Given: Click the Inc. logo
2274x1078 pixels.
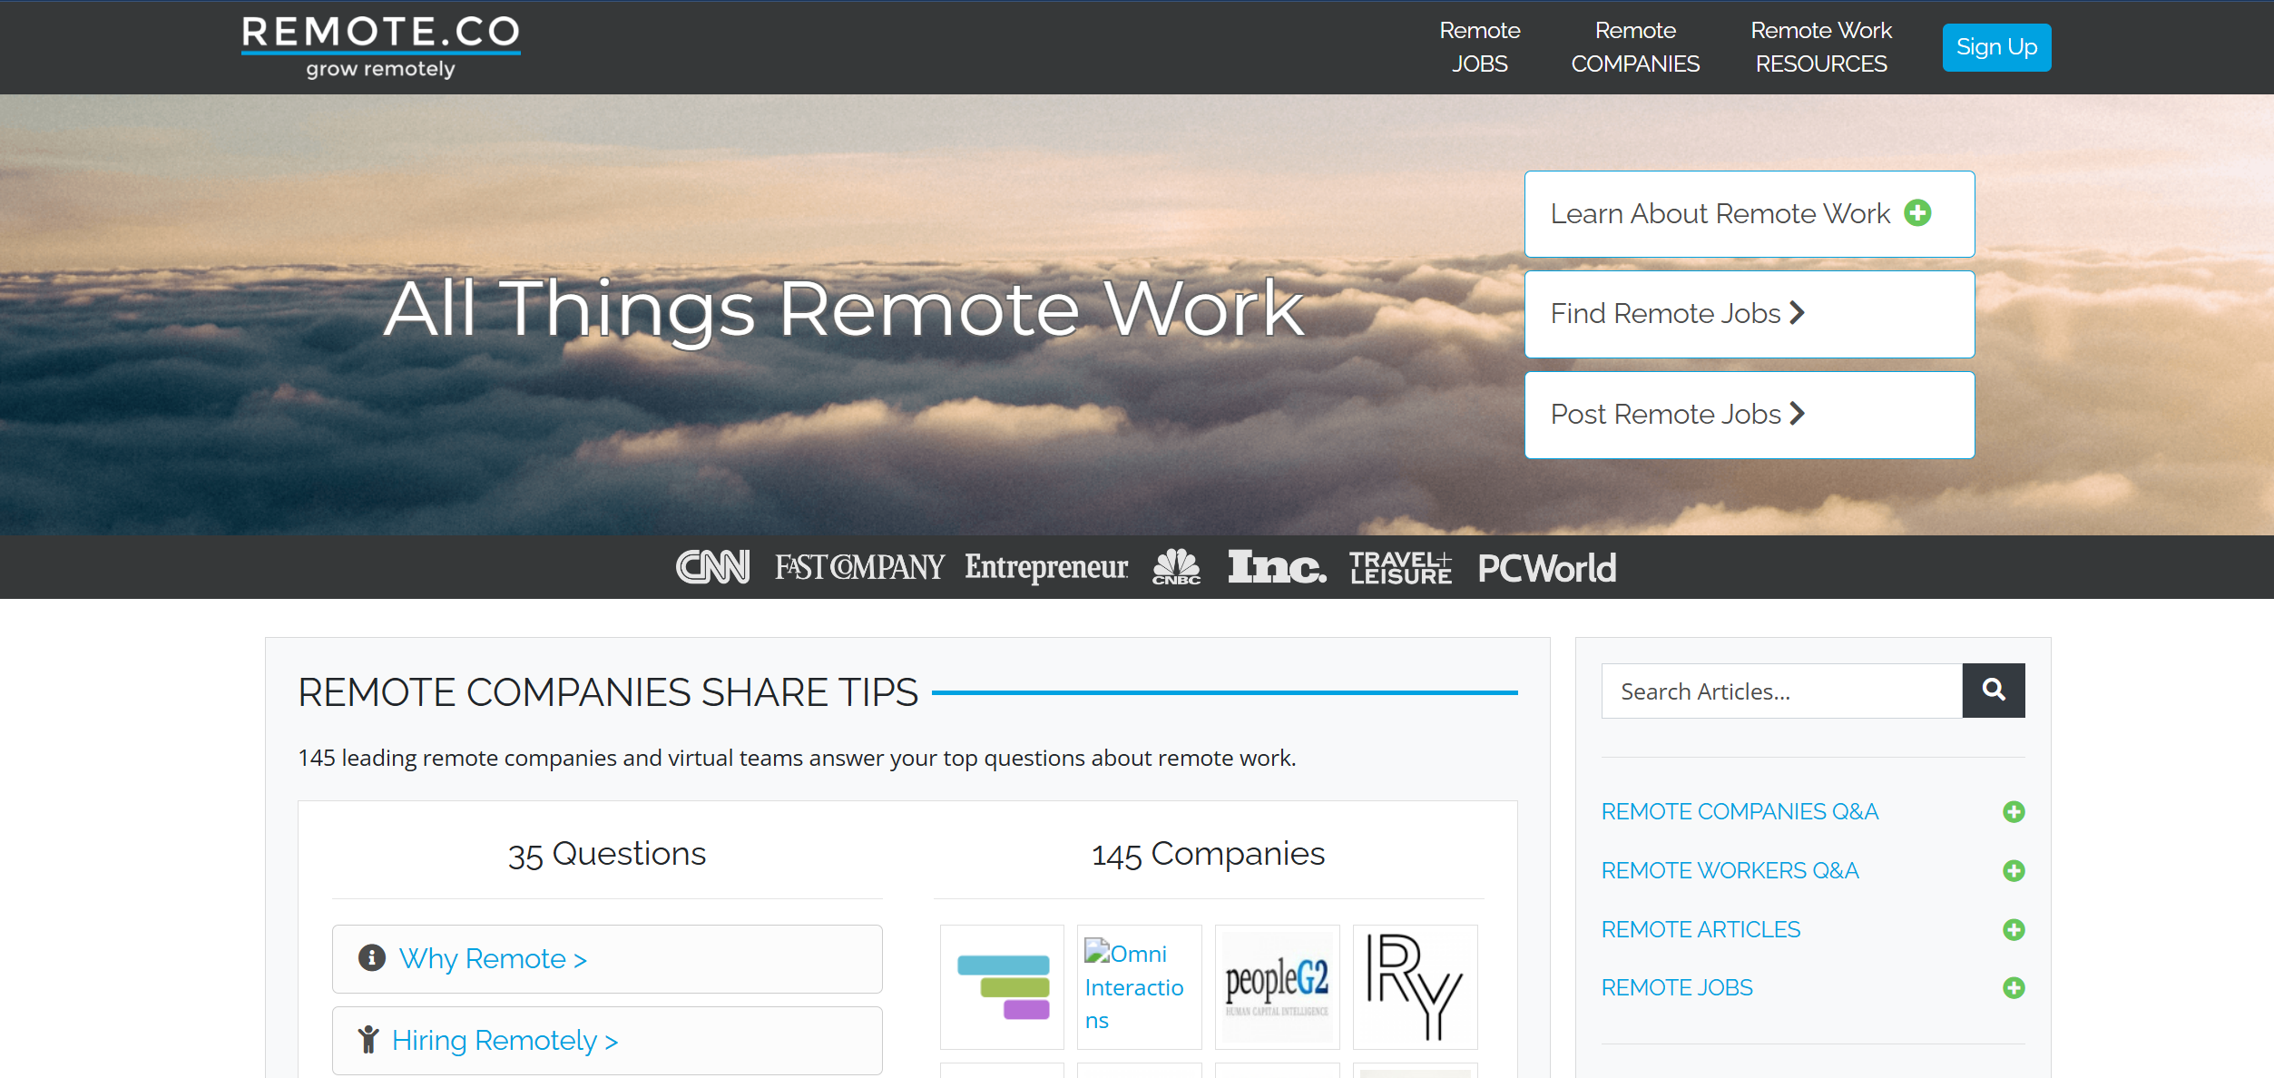Looking at the screenshot, I should click(x=1277, y=566).
